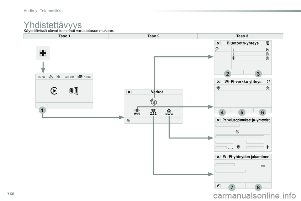The height and width of the screenshot is (201, 301).
Task: Click the Yhdistettävyys page title
Action: pos(53,25)
